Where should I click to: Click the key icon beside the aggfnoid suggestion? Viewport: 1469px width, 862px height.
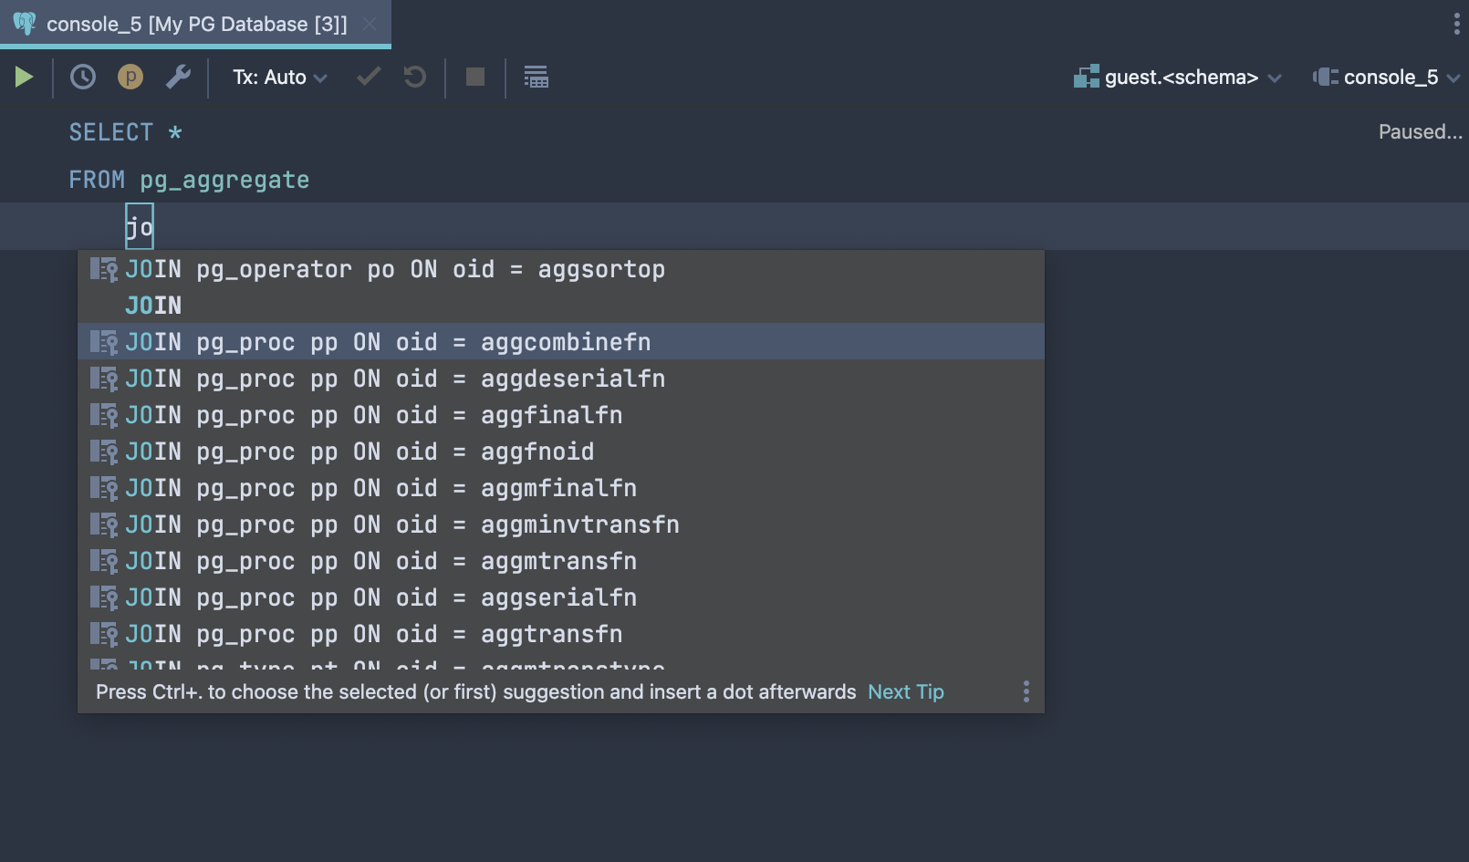(104, 452)
